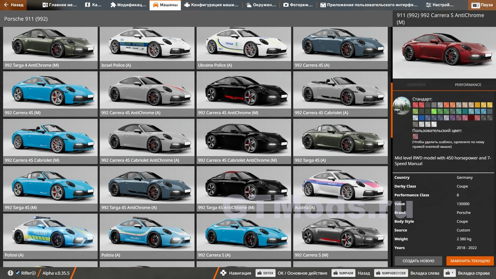496x279 pixels.
Task: Click the Source value Custom
Action: pyautogui.click(x=463, y=230)
